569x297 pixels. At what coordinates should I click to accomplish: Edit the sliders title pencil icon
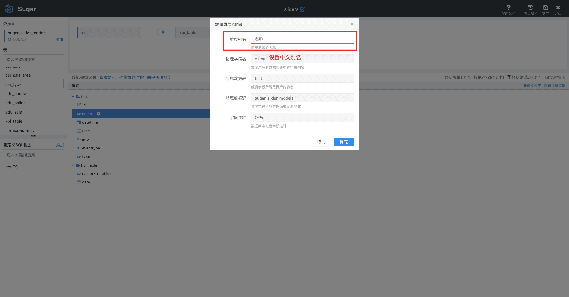pyautogui.click(x=302, y=9)
